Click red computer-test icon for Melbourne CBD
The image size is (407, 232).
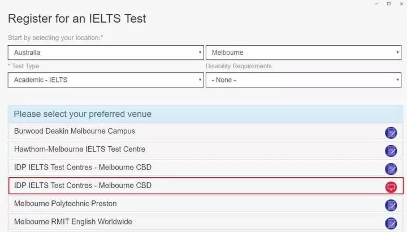point(391,187)
